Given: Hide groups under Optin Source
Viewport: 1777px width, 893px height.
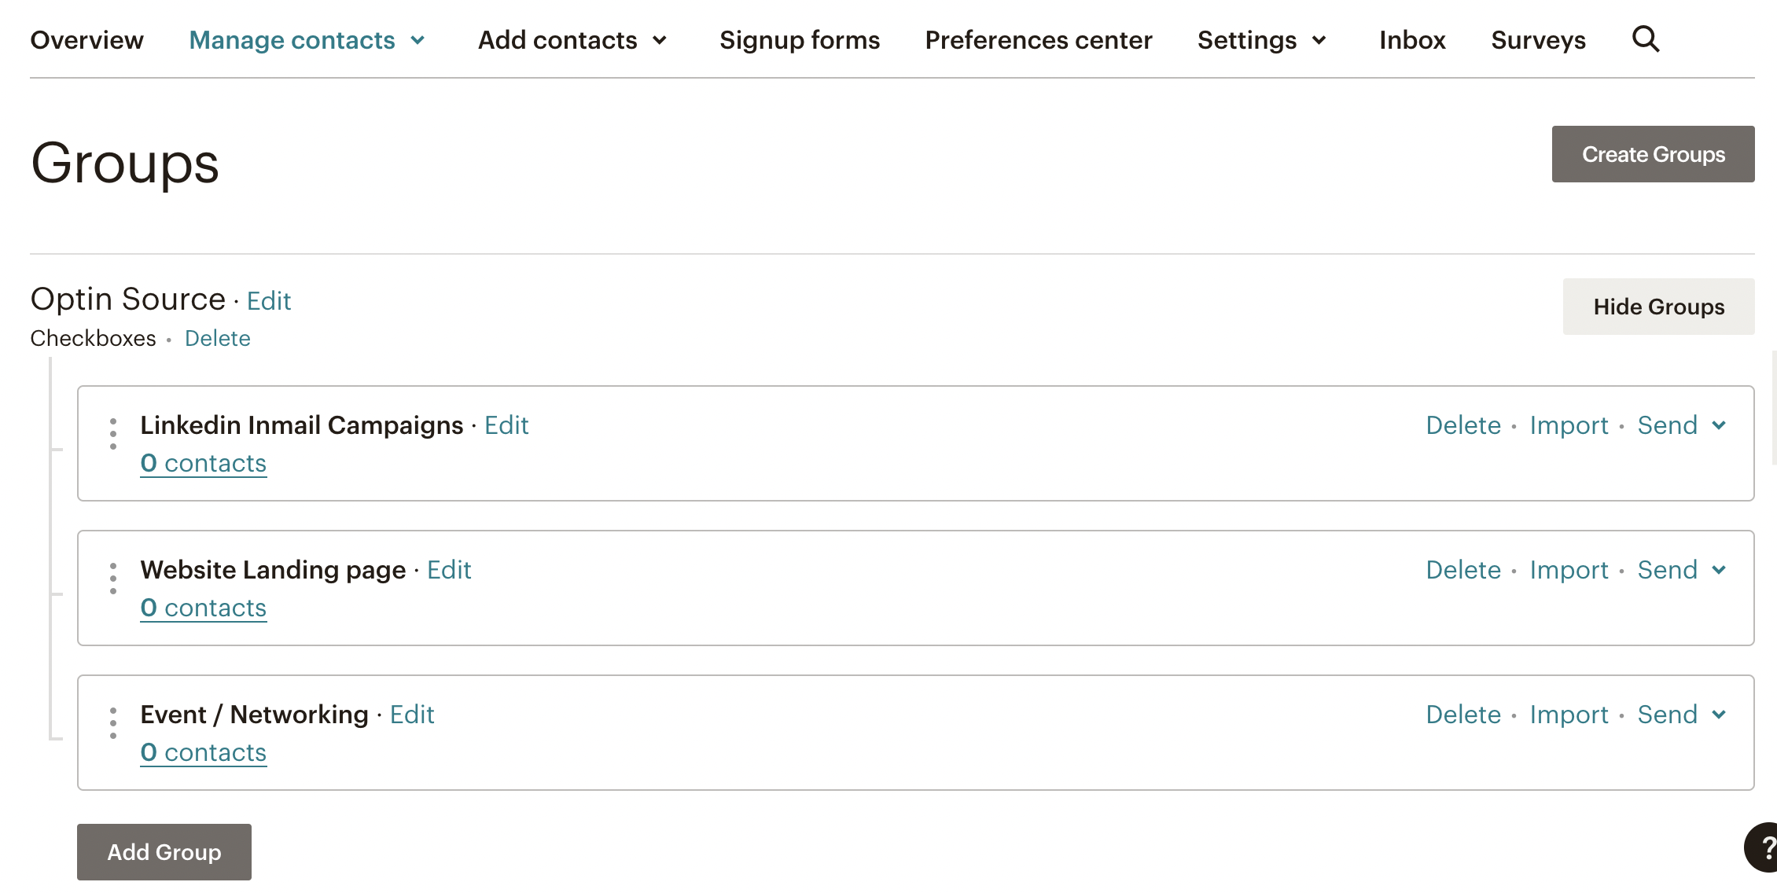Looking at the screenshot, I should pos(1658,307).
